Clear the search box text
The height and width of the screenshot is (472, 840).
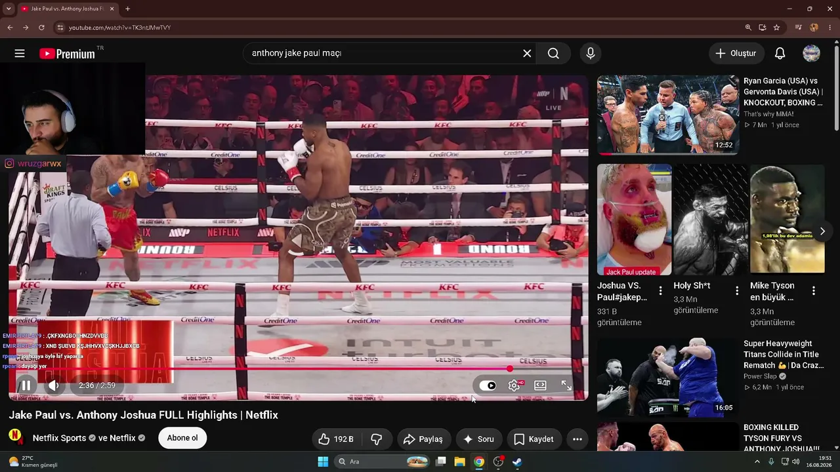[x=527, y=54]
